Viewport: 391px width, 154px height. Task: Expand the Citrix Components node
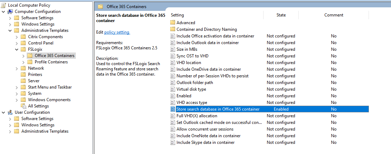click(x=17, y=37)
